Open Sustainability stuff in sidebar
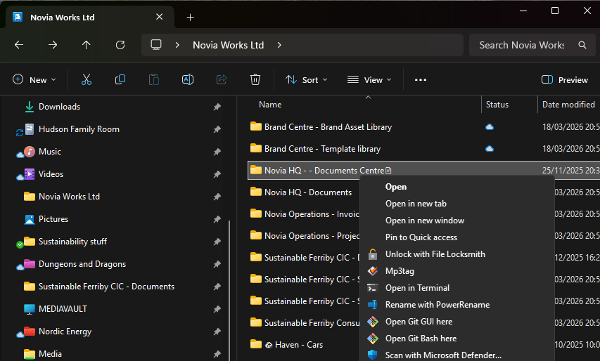Viewport: 600px width, 361px height. 72,242
